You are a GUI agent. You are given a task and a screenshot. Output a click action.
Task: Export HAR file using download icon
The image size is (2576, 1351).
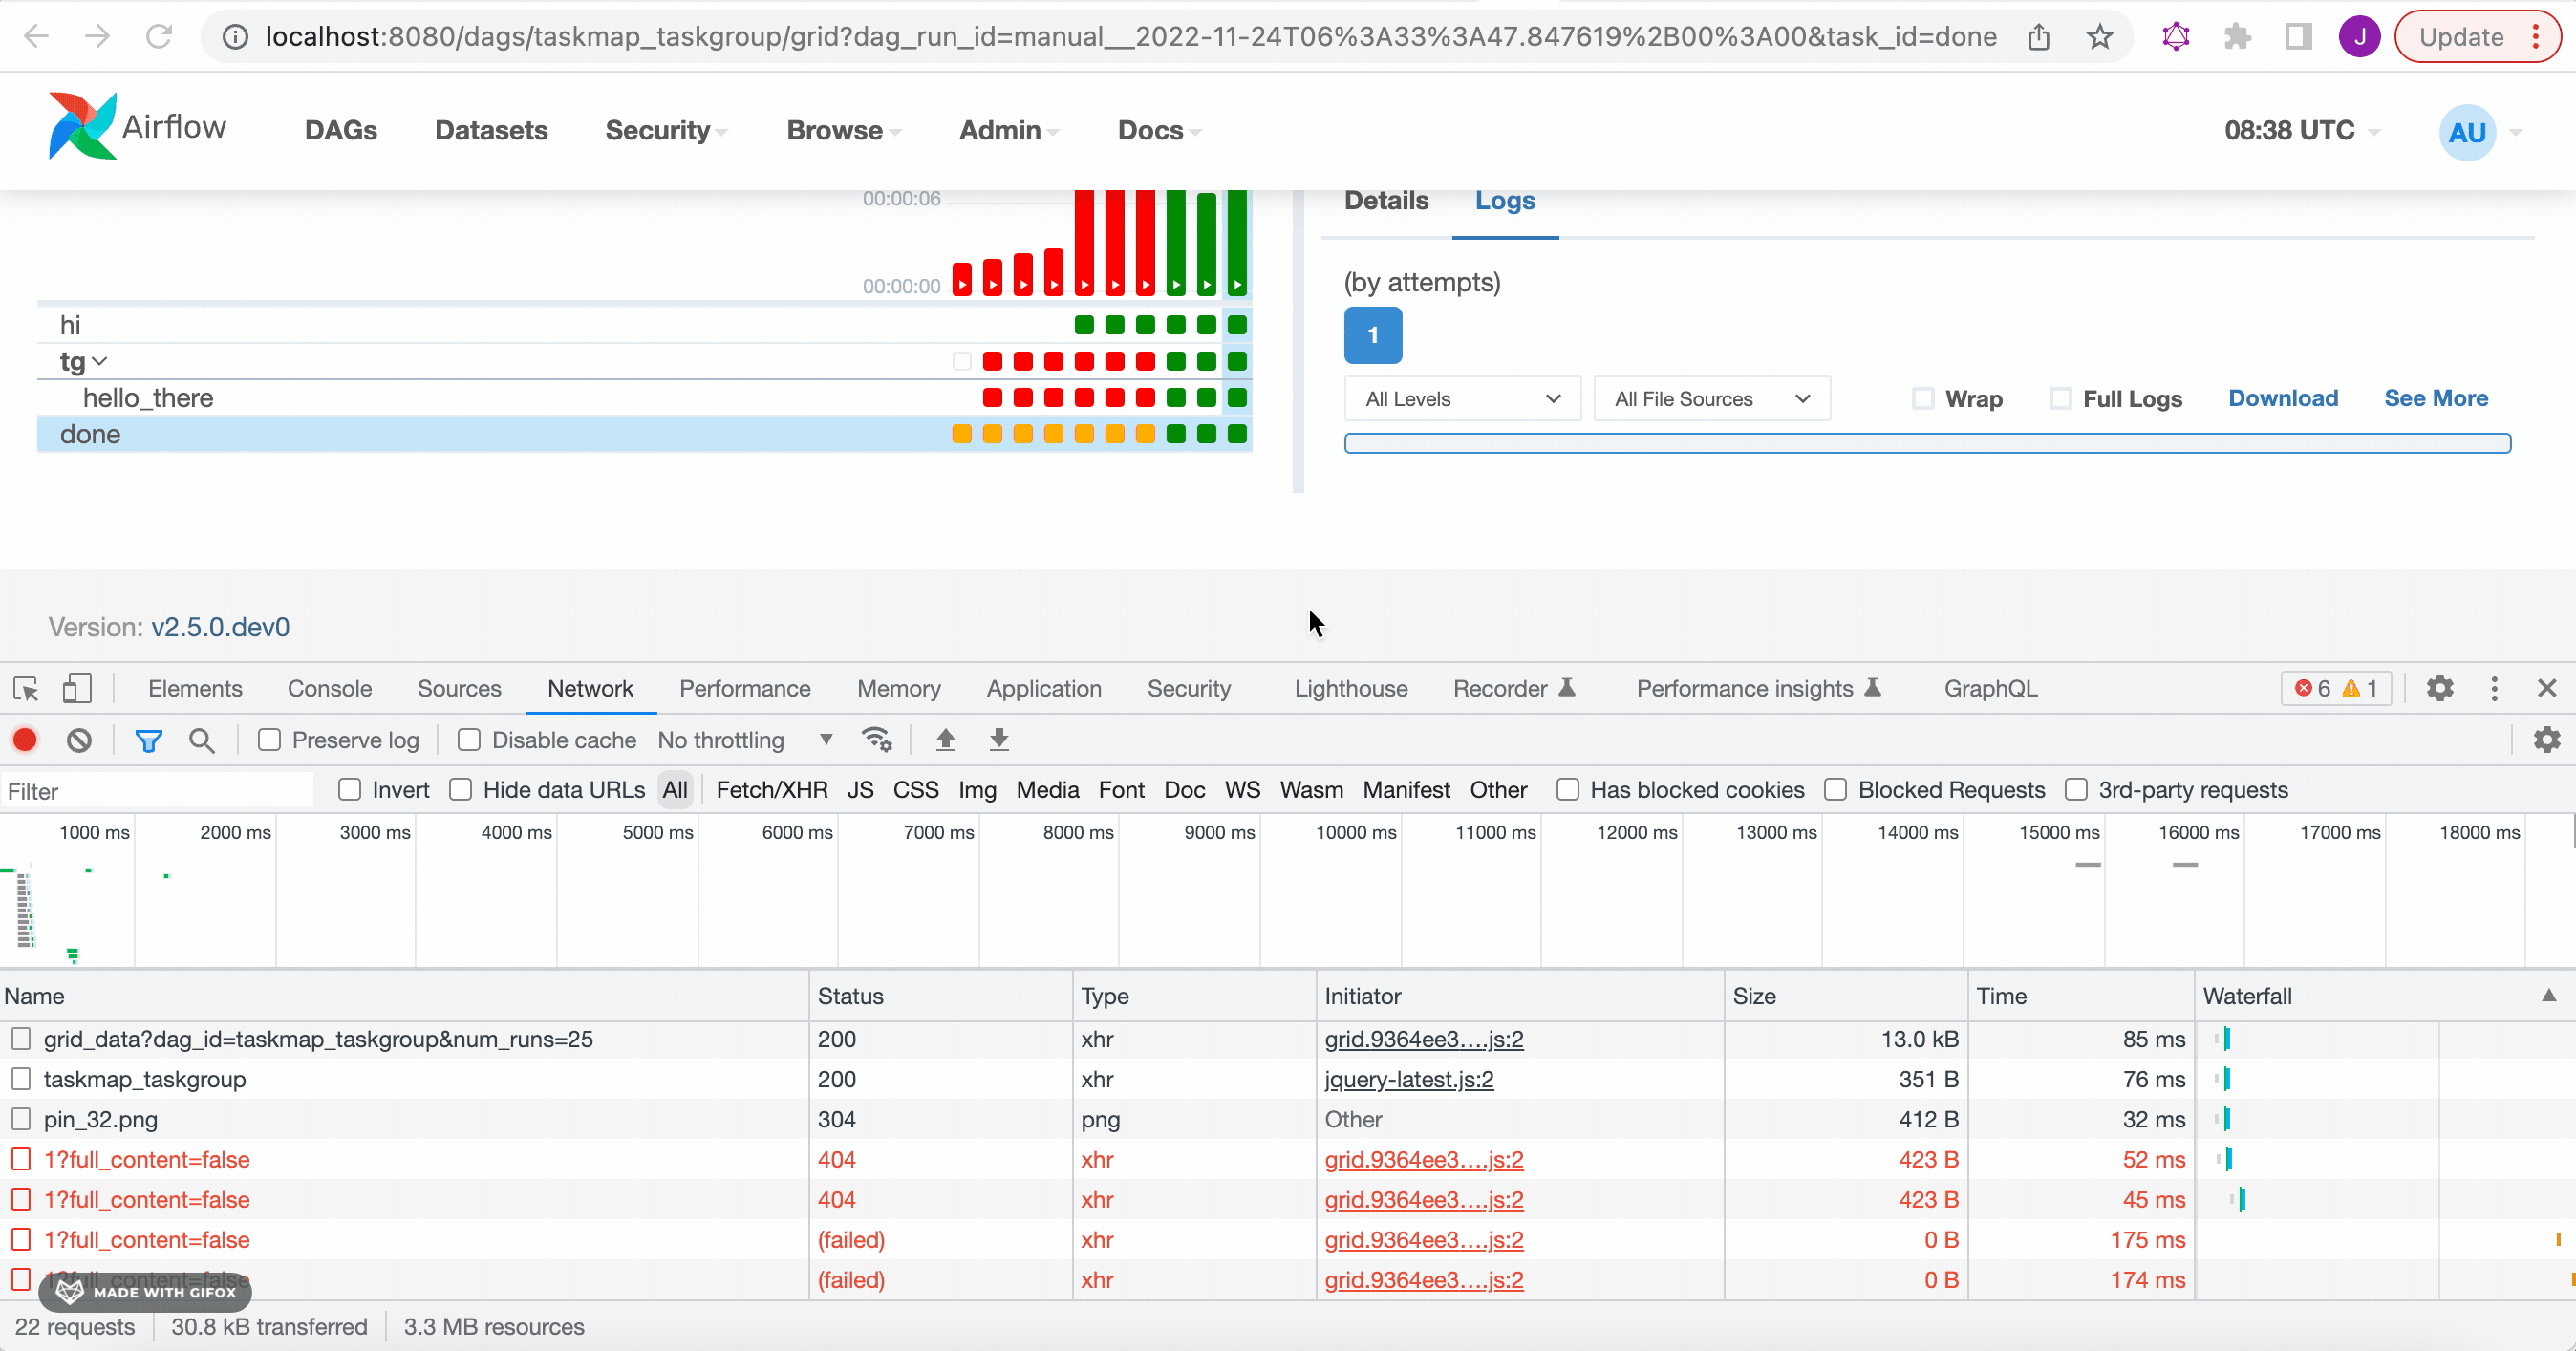point(997,740)
